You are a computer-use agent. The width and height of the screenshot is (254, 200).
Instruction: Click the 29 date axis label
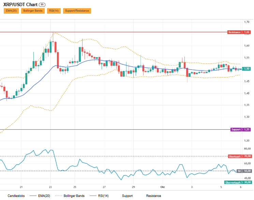point(133,187)
